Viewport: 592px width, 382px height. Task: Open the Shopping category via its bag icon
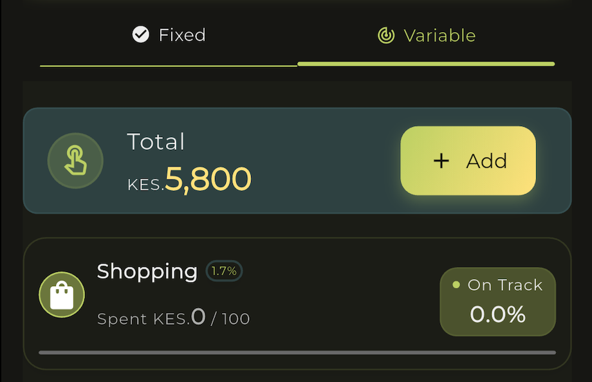(61, 295)
